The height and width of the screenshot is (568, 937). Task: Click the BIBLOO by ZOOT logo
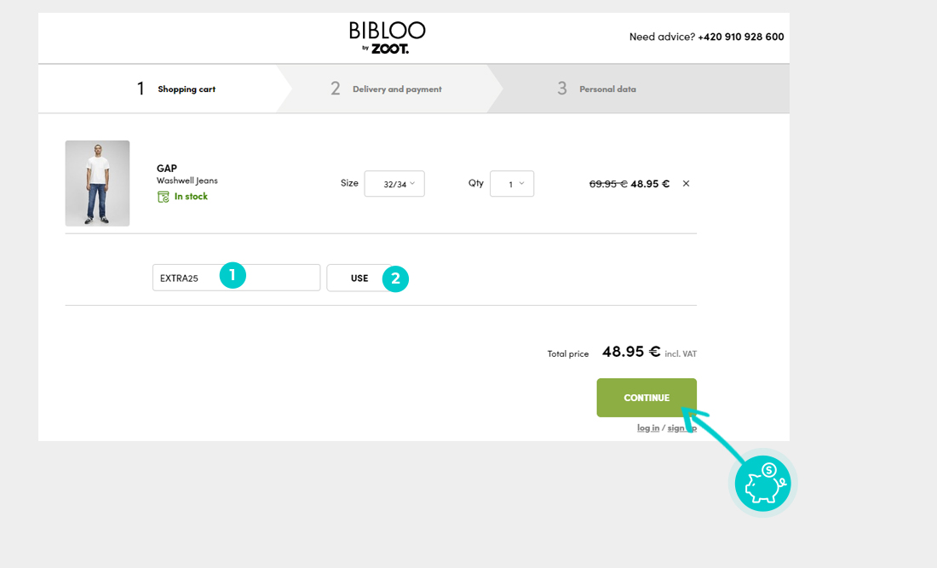point(388,37)
